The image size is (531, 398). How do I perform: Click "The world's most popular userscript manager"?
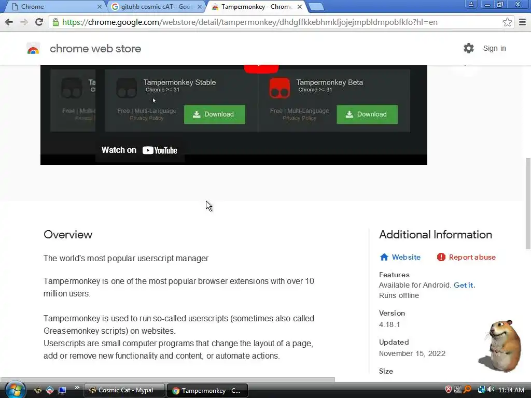(x=126, y=258)
